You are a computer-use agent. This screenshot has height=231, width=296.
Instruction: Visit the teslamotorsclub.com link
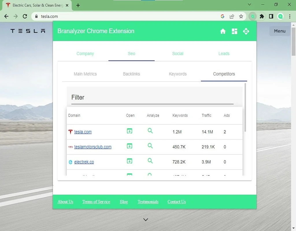pos(92,147)
